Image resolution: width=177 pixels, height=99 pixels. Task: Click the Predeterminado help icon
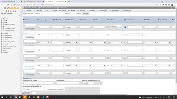click(76, 20)
